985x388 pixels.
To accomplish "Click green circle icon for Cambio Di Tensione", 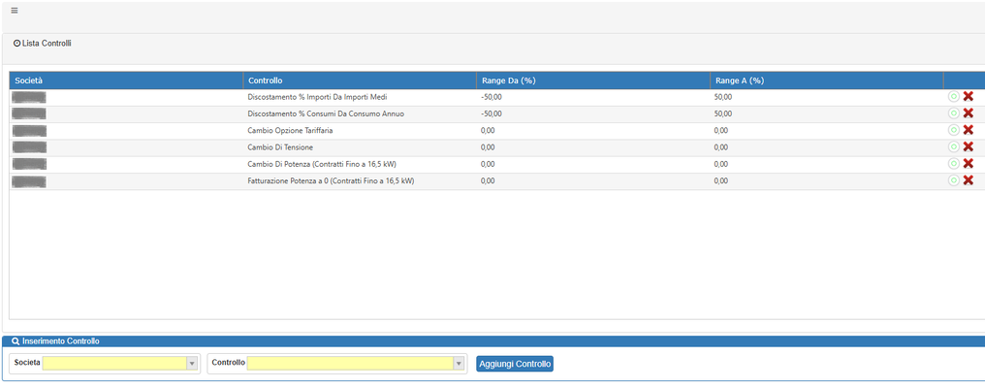I will click(x=954, y=147).
